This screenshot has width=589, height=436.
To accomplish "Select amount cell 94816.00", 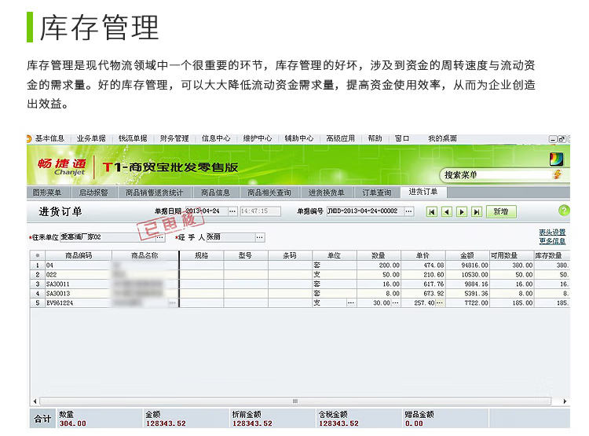I will 467,266.
